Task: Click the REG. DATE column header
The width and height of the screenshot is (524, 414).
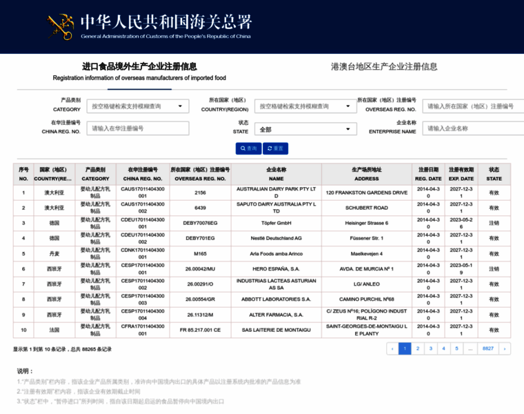Action: coord(428,174)
